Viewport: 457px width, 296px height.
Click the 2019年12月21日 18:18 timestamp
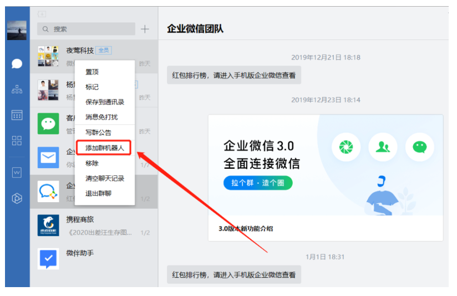tap(326, 58)
